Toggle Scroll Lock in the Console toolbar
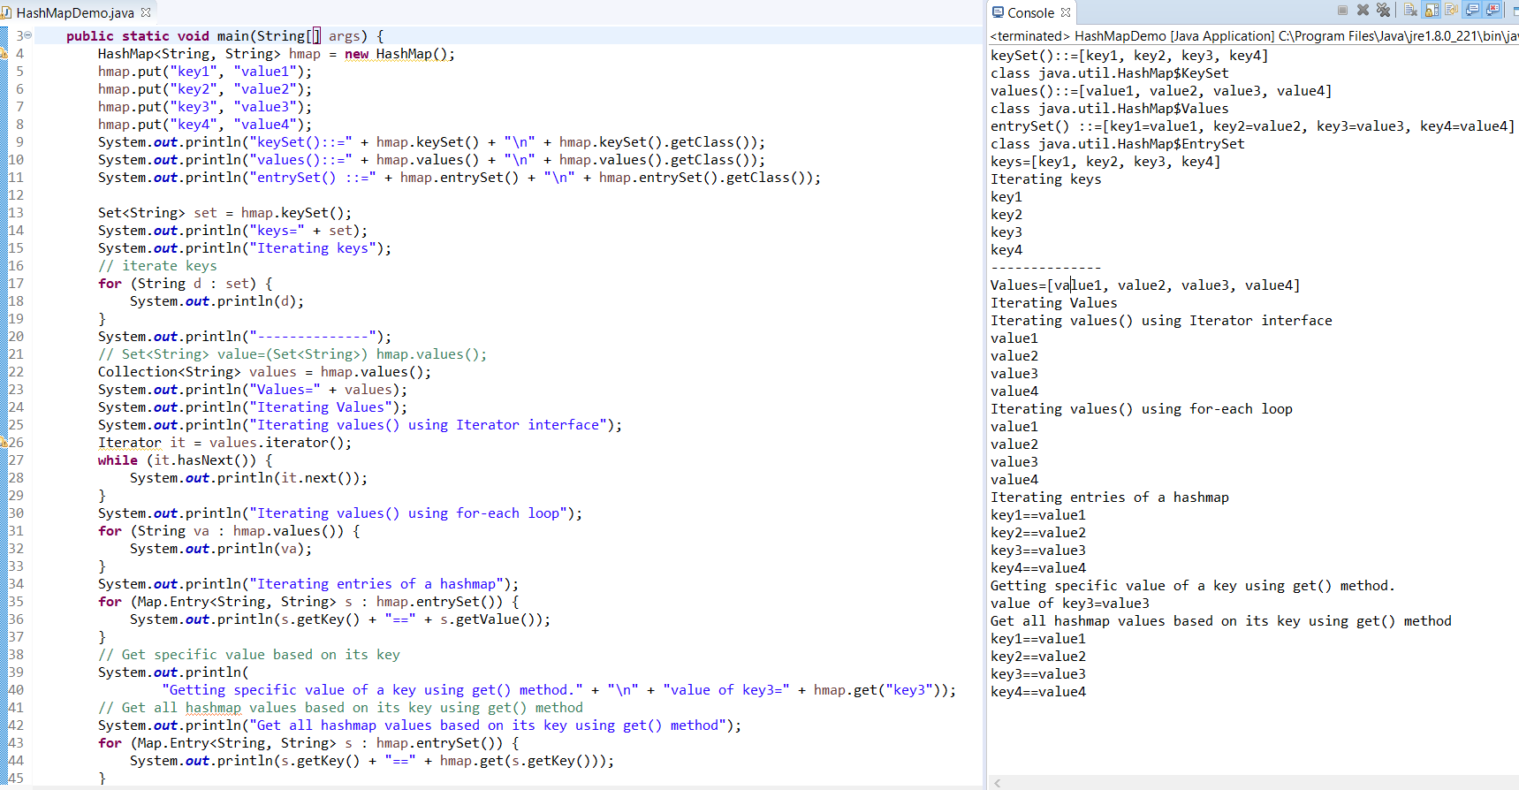1519x790 pixels. [1432, 10]
